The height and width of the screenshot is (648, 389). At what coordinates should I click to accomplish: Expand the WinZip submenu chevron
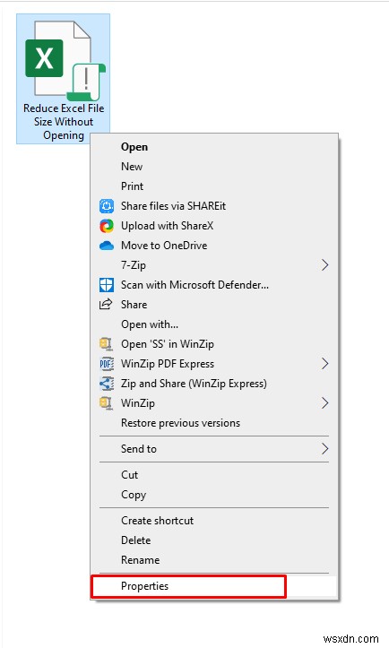(x=325, y=403)
